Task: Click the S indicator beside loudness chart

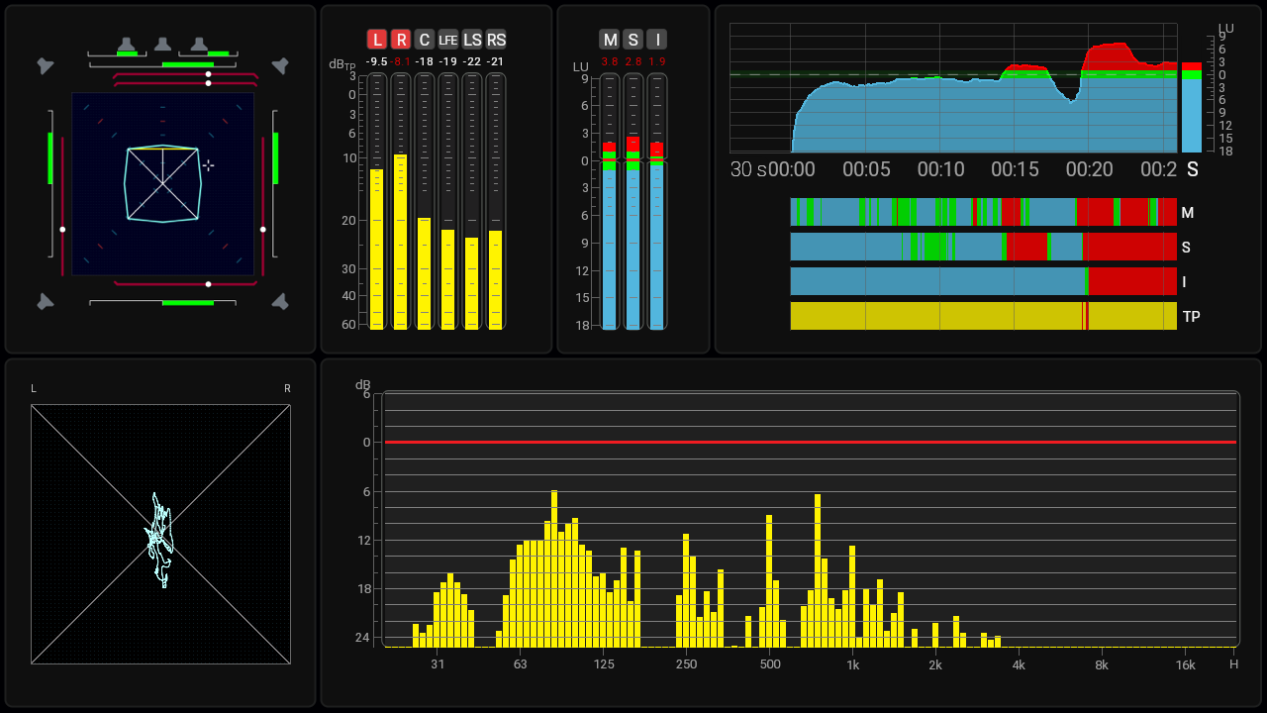Action: [x=1192, y=169]
